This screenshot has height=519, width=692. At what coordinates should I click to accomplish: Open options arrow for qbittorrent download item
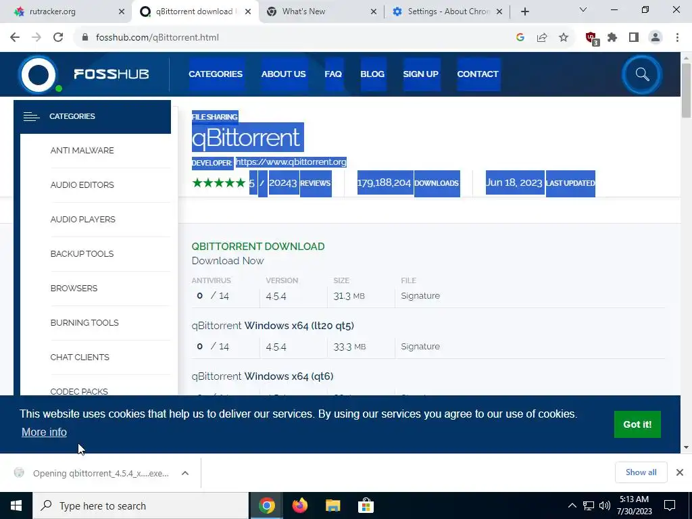[185, 473]
